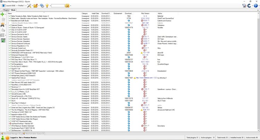Click the Launch SKSE button
Viewport: 260px width, 140px height.
(9, 6)
